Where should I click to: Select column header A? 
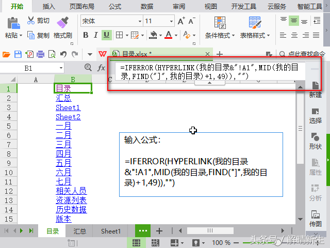pos(36,80)
